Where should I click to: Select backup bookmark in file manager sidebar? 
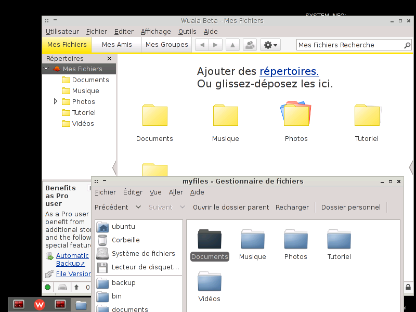(139, 283)
